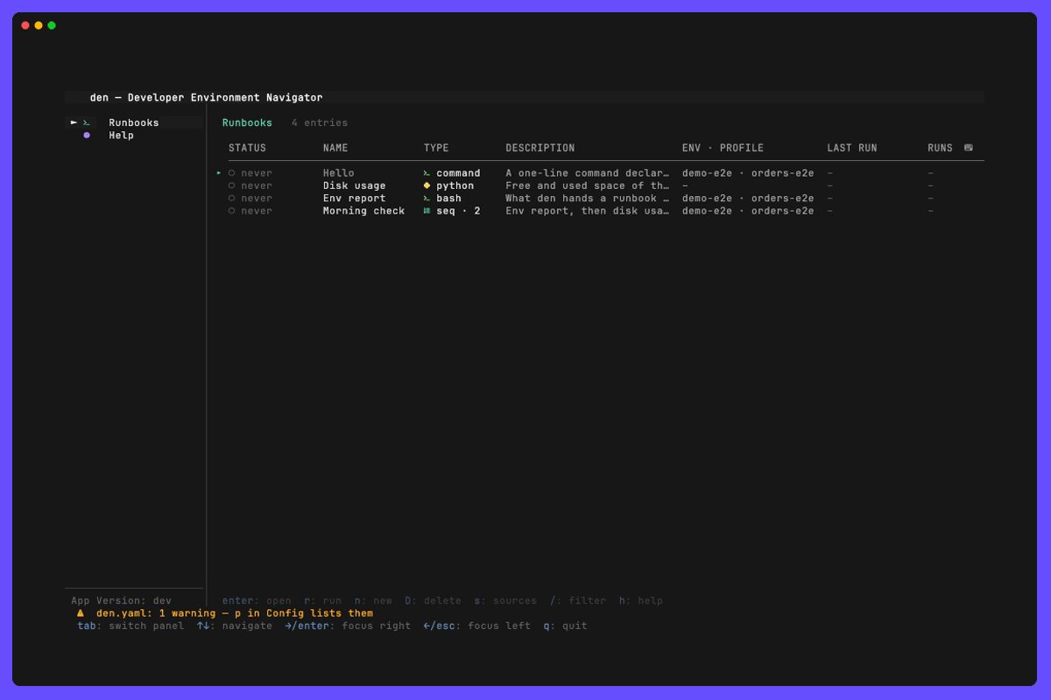
Task: Select the Env report runbook name
Action: pos(355,199)
